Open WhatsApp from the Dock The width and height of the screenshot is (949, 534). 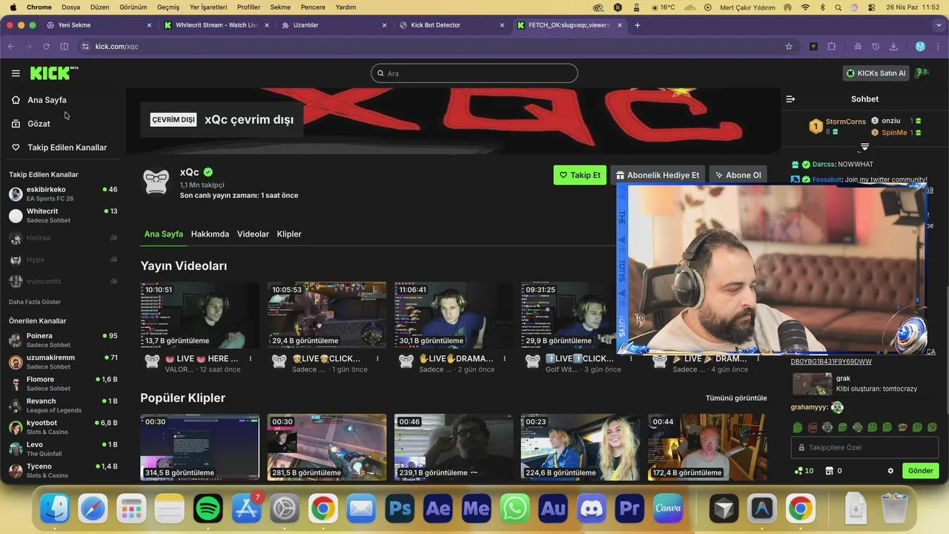(515, 509)
